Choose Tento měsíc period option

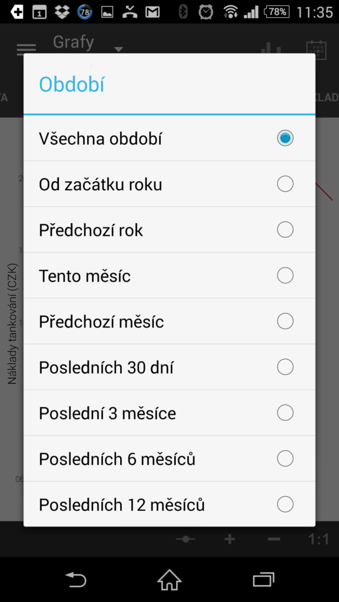coord(169,275)
